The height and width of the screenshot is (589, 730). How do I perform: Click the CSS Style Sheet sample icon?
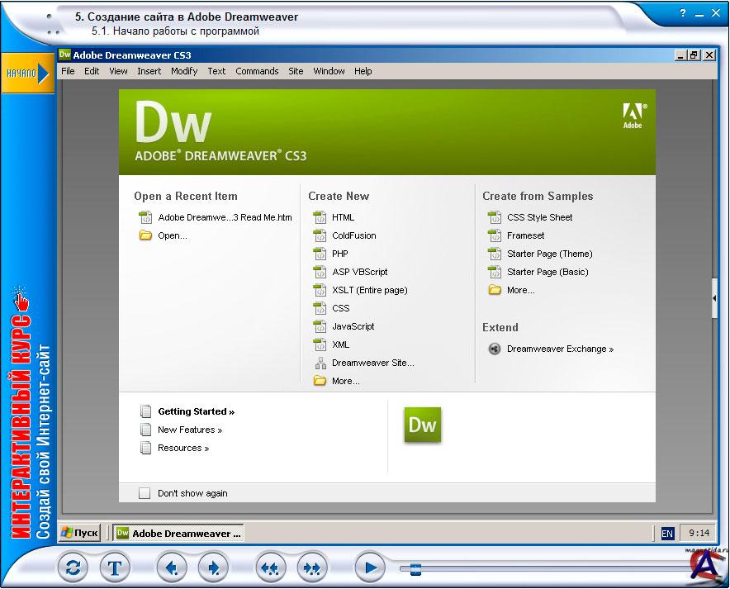click(495, 217)
